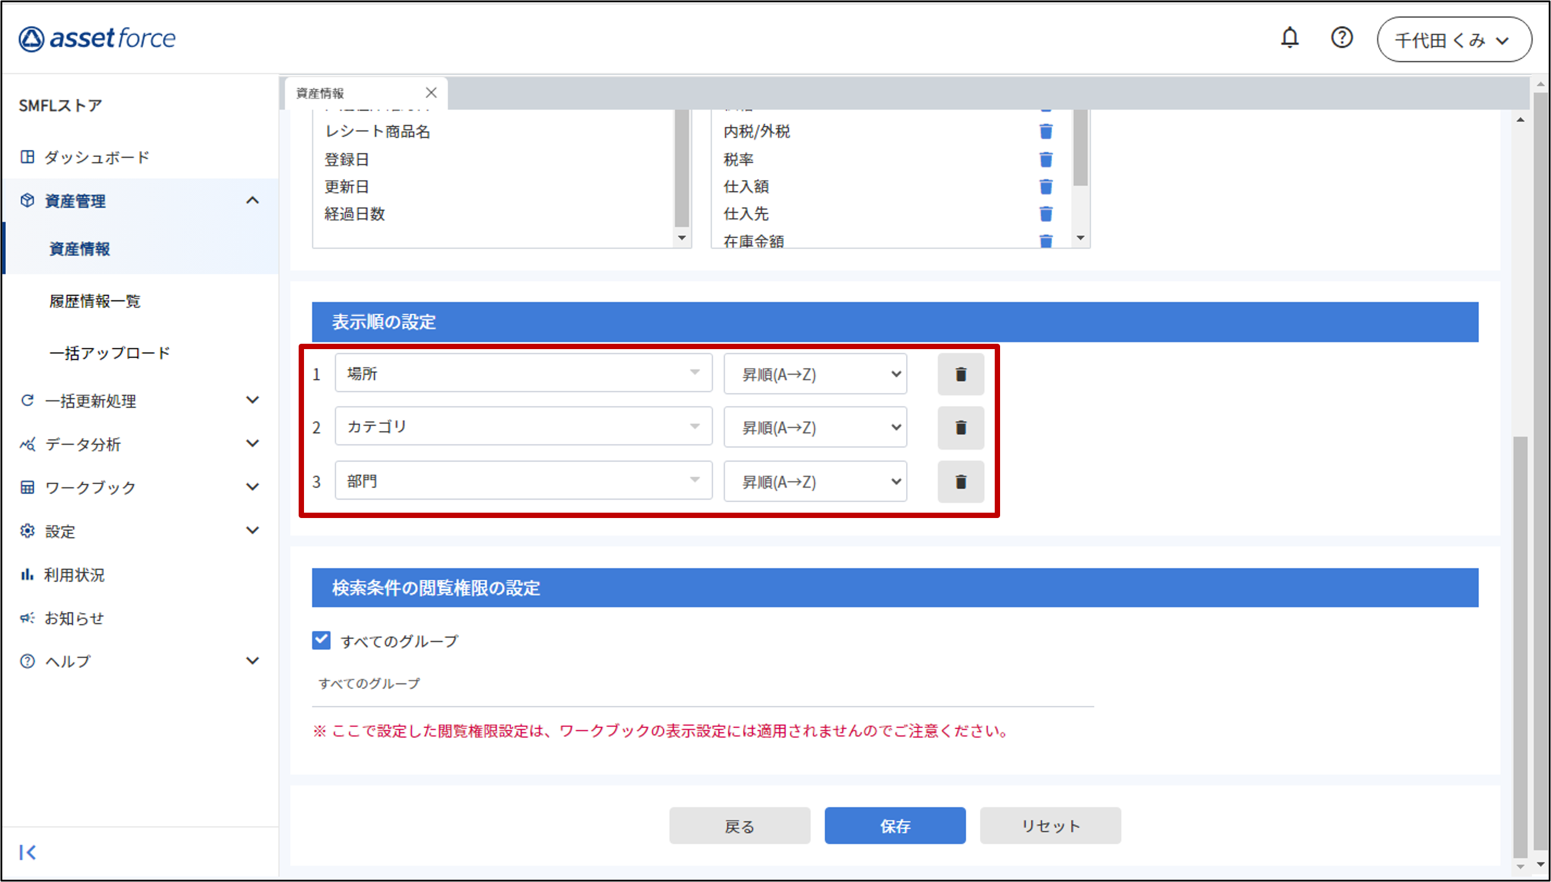The height and width of the screenshot is (882, 1551).
Task: Open ダッシュボード in sidebar
Action: 97,158
